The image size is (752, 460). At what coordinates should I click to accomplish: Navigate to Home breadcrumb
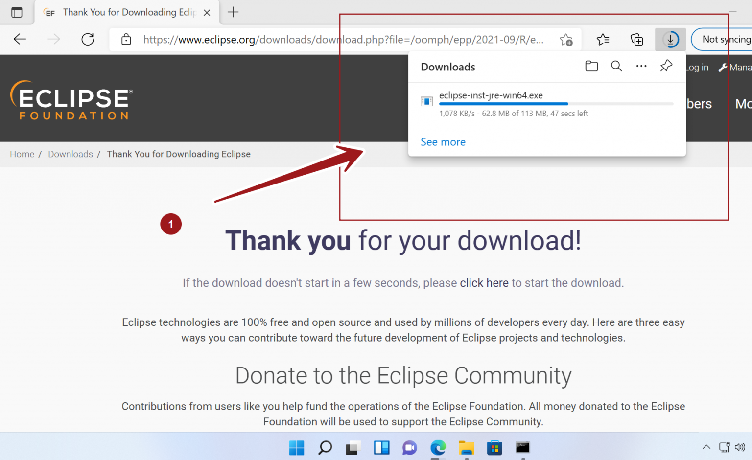coord(22,154)
